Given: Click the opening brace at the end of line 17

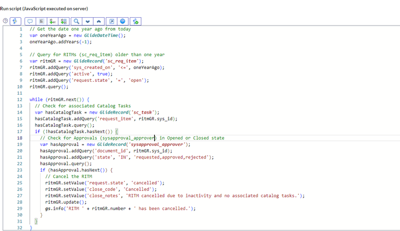Looking at the screenshot, I should pos(116,131).
